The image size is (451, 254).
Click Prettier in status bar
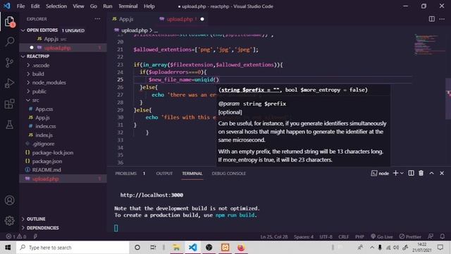click(410, 236)
